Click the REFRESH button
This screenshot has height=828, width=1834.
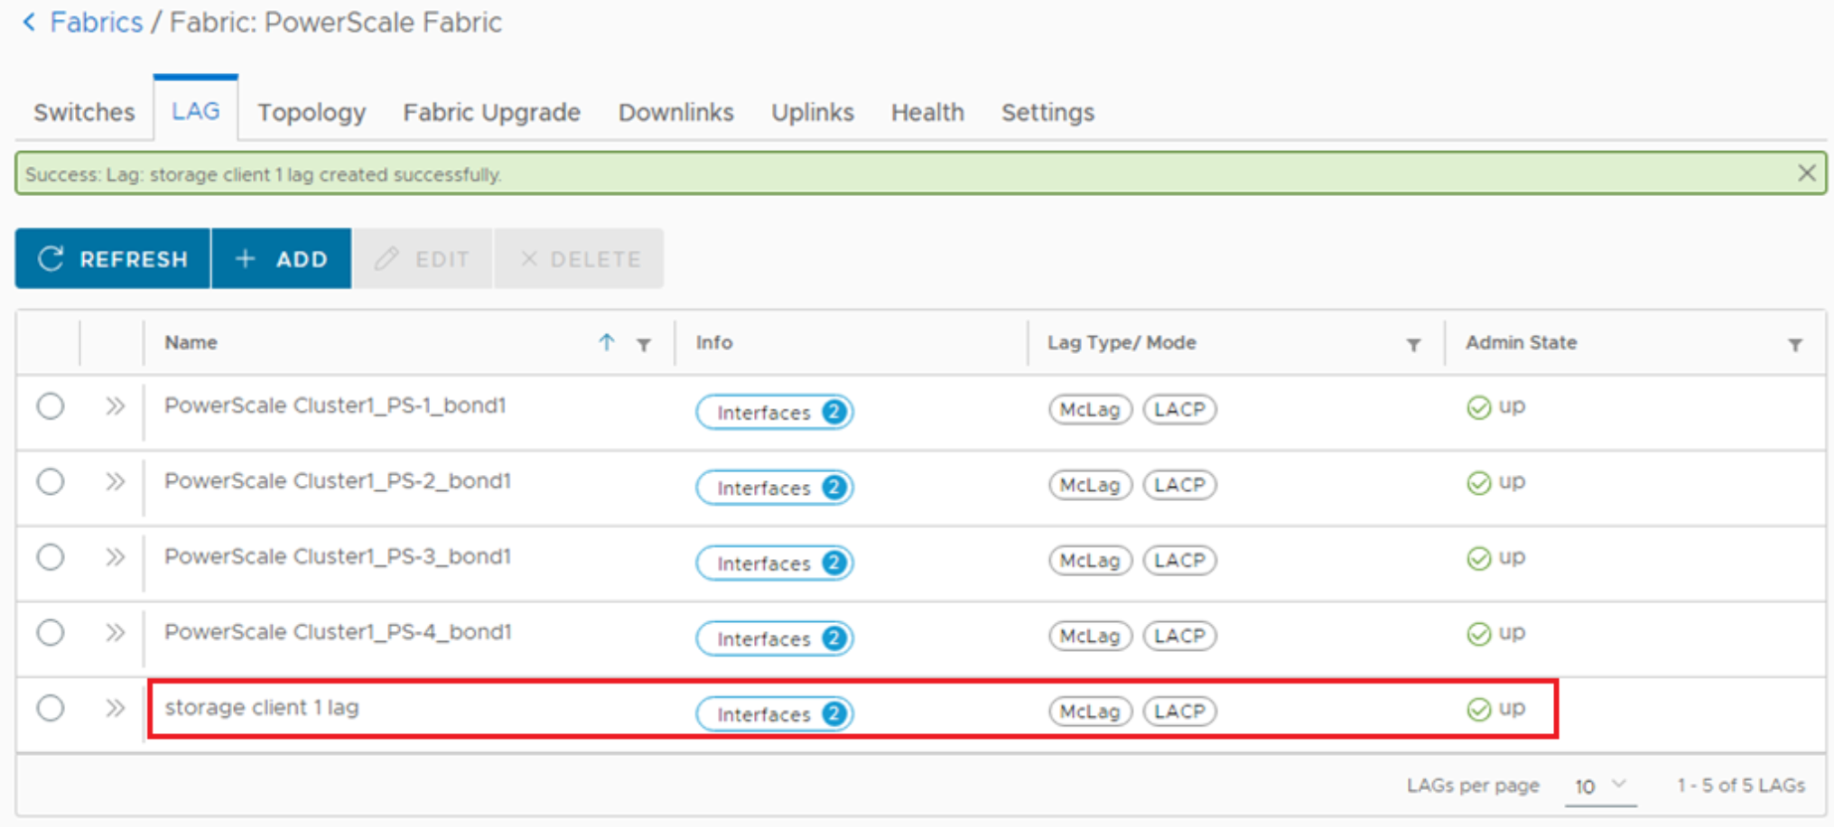point(113,259)
